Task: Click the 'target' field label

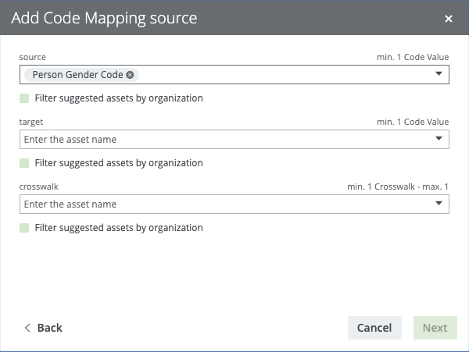Action: click(31, 123)
